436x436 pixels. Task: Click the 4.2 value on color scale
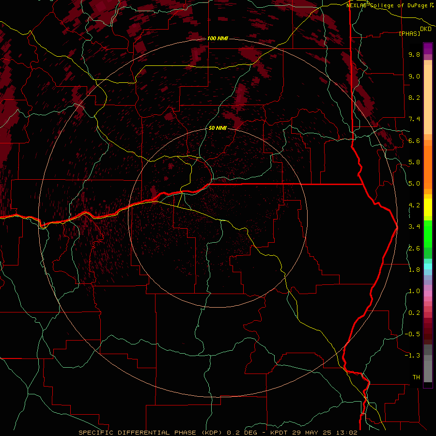click(414, 205)
